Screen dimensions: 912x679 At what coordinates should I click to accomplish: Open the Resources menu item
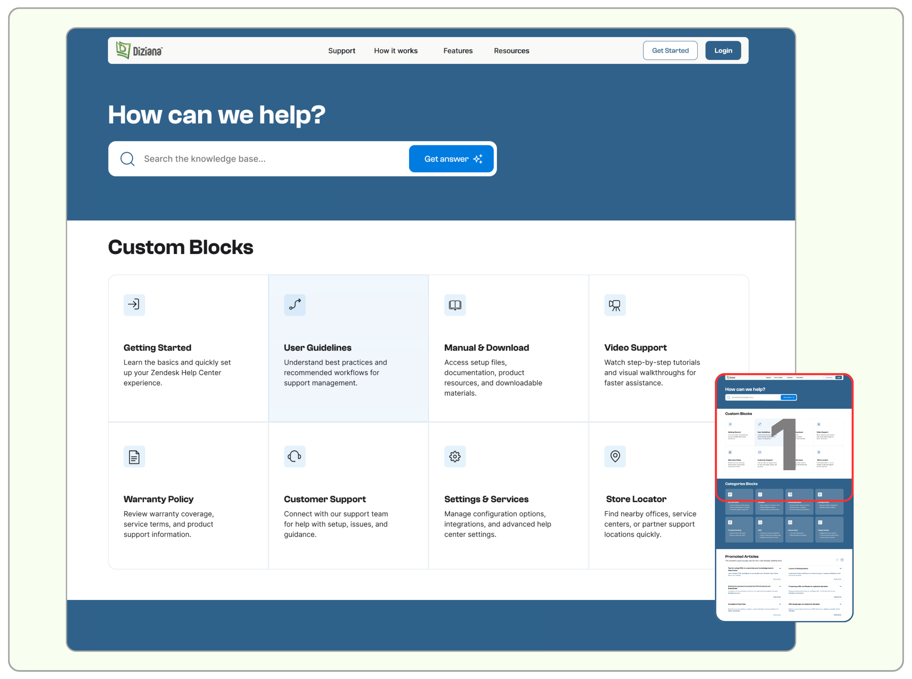click(x=511, y=51)
